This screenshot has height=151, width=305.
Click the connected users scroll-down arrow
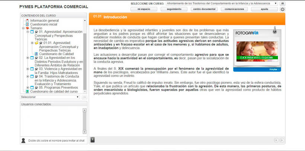[x=84, y=132]
